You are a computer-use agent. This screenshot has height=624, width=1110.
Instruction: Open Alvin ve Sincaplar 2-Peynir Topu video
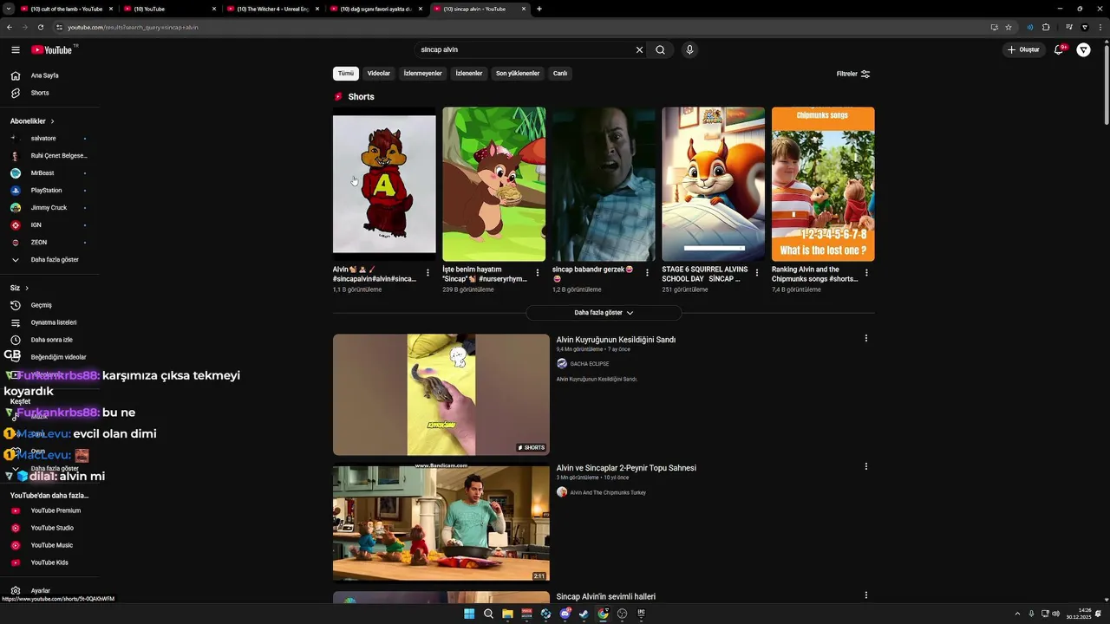(626, 468)
